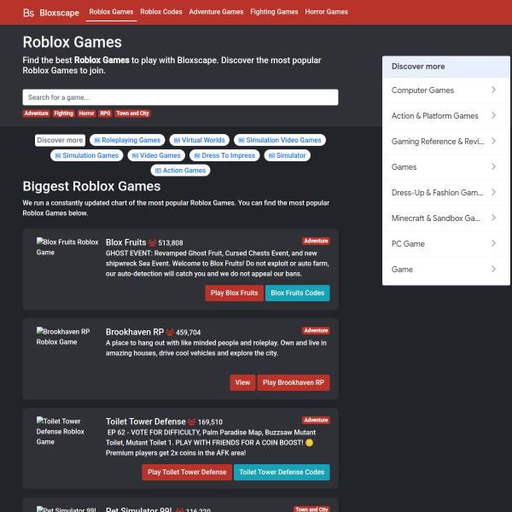Click the 513,808 player count text
Viewport: 512px width, 512px height.
tap(171, 243)
